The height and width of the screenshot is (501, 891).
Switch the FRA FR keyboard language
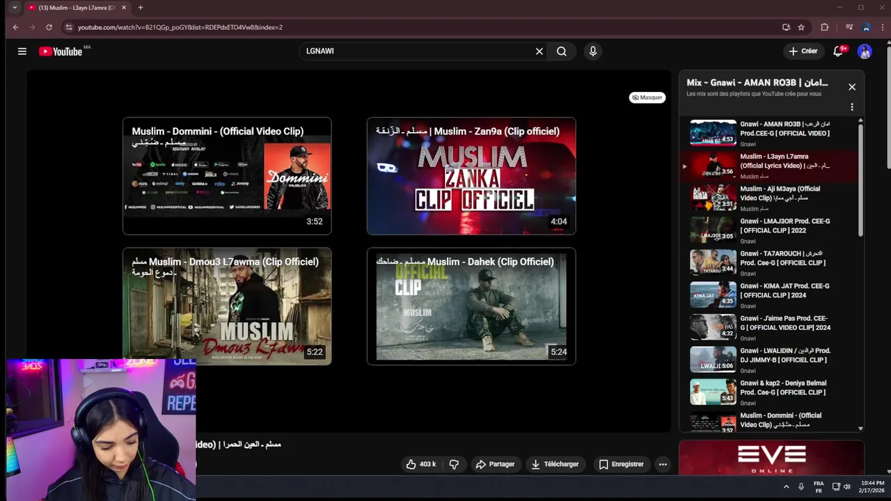tap(819, 487)
